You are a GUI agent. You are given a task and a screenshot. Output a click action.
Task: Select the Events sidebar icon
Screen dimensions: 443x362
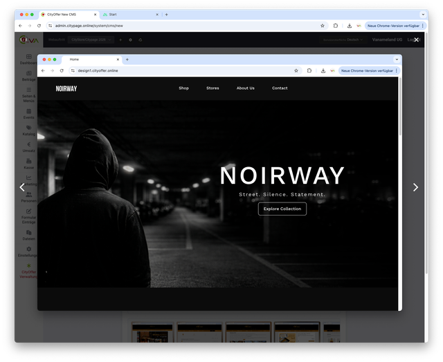click(x=28, y=113)
